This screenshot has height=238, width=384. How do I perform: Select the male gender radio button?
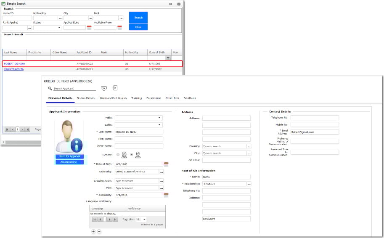coord(132,154)
